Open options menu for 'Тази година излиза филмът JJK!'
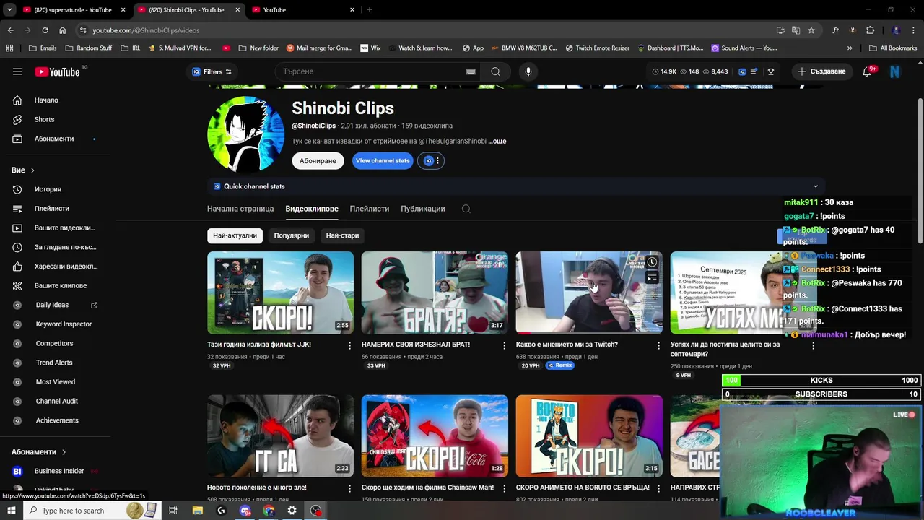Screen dimensions: 924x520 pyautogui.click(x=350, y=346)
